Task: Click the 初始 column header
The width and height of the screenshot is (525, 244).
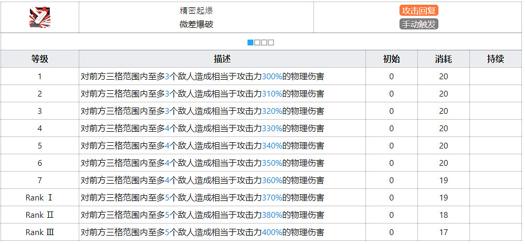Action: (x=392, y=59)
